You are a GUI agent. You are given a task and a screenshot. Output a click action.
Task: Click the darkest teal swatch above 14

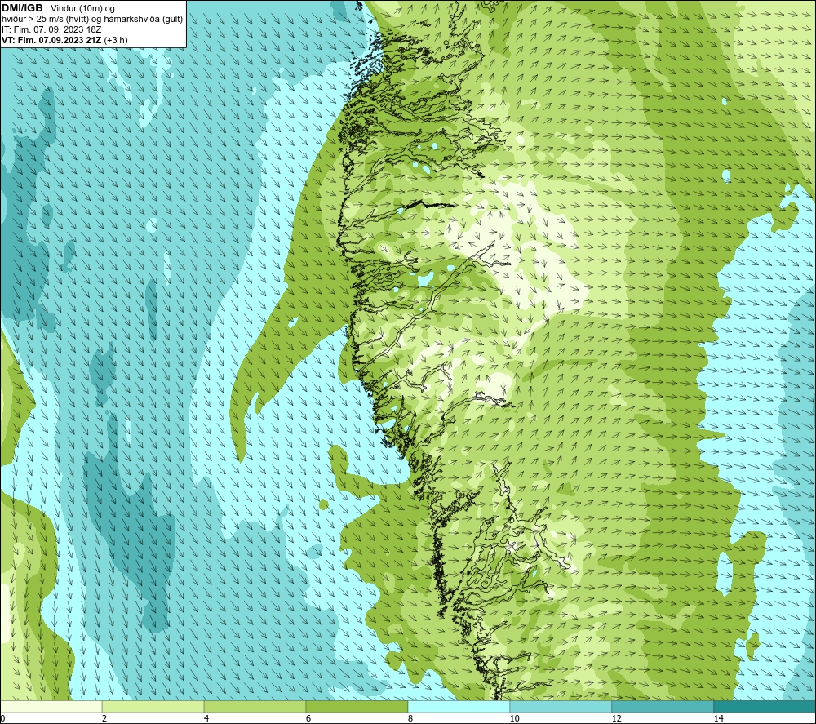(765, 706)
